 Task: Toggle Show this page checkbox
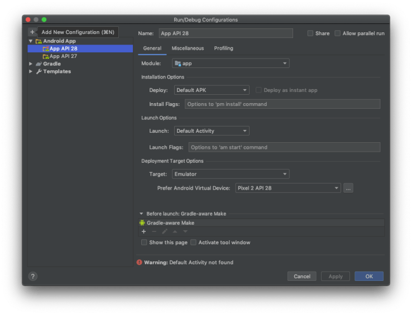pyautogui.click(x=144, y=243)
